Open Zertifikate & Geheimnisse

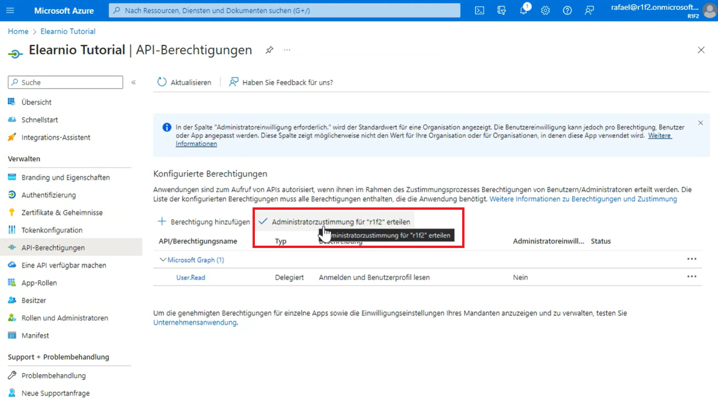(62, 213)
